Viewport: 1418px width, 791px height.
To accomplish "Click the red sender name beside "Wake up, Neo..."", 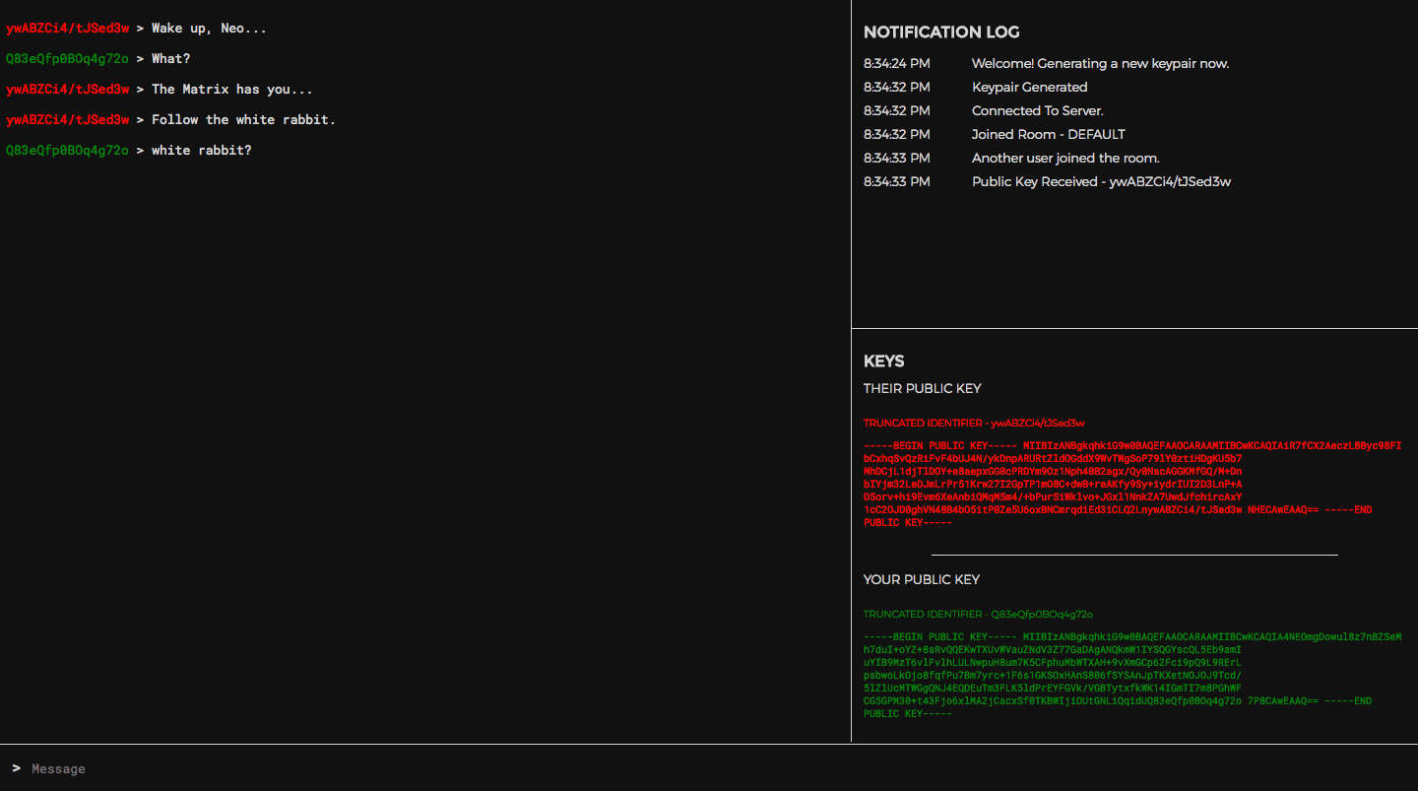I will [68, 29].
